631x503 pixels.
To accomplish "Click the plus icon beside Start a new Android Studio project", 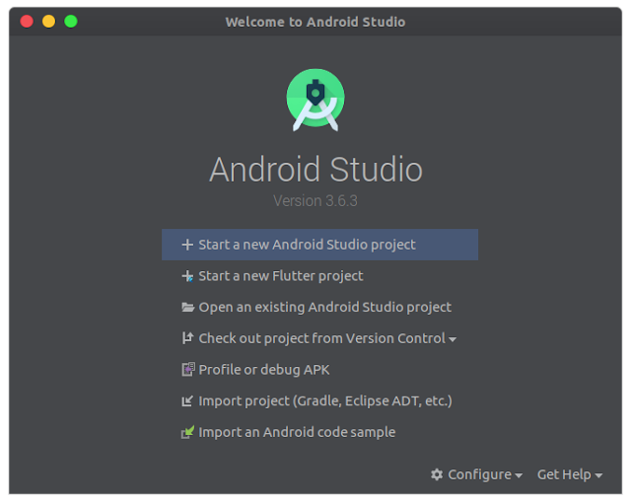I will click(187, 245).
